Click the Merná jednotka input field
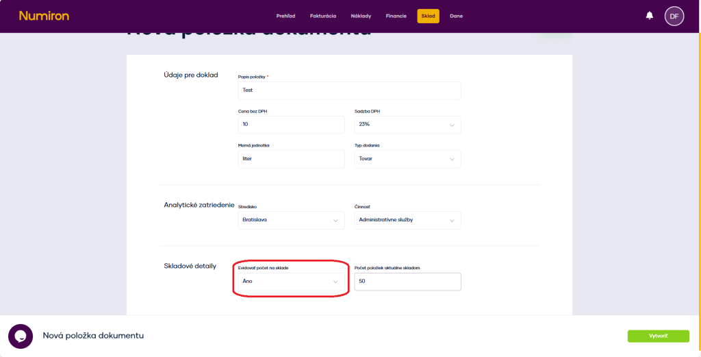This screenshot has width=701, height=357. [290, 159]
